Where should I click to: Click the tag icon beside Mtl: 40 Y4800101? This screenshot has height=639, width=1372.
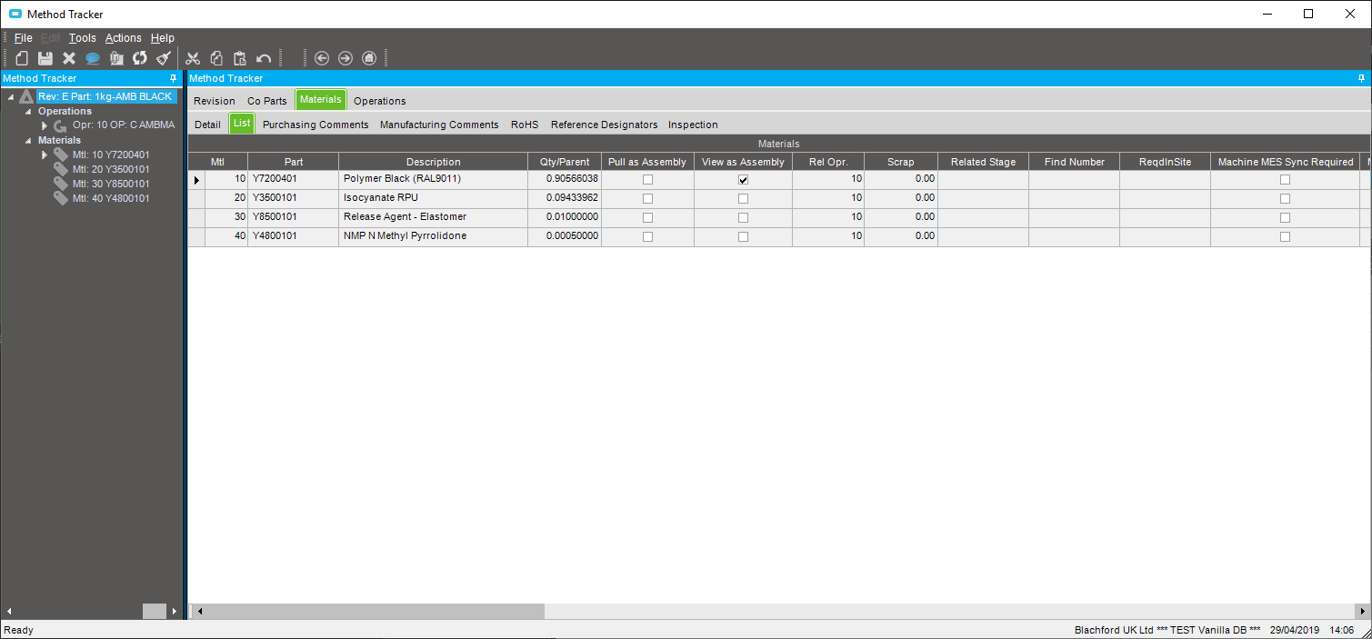[61, 198]
